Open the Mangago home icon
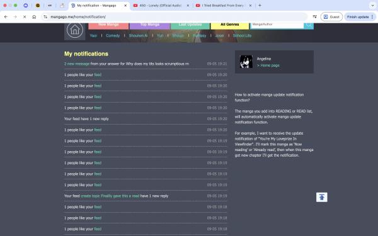The width and height of the screenshot is (378, 236). (x=75, y=30)
